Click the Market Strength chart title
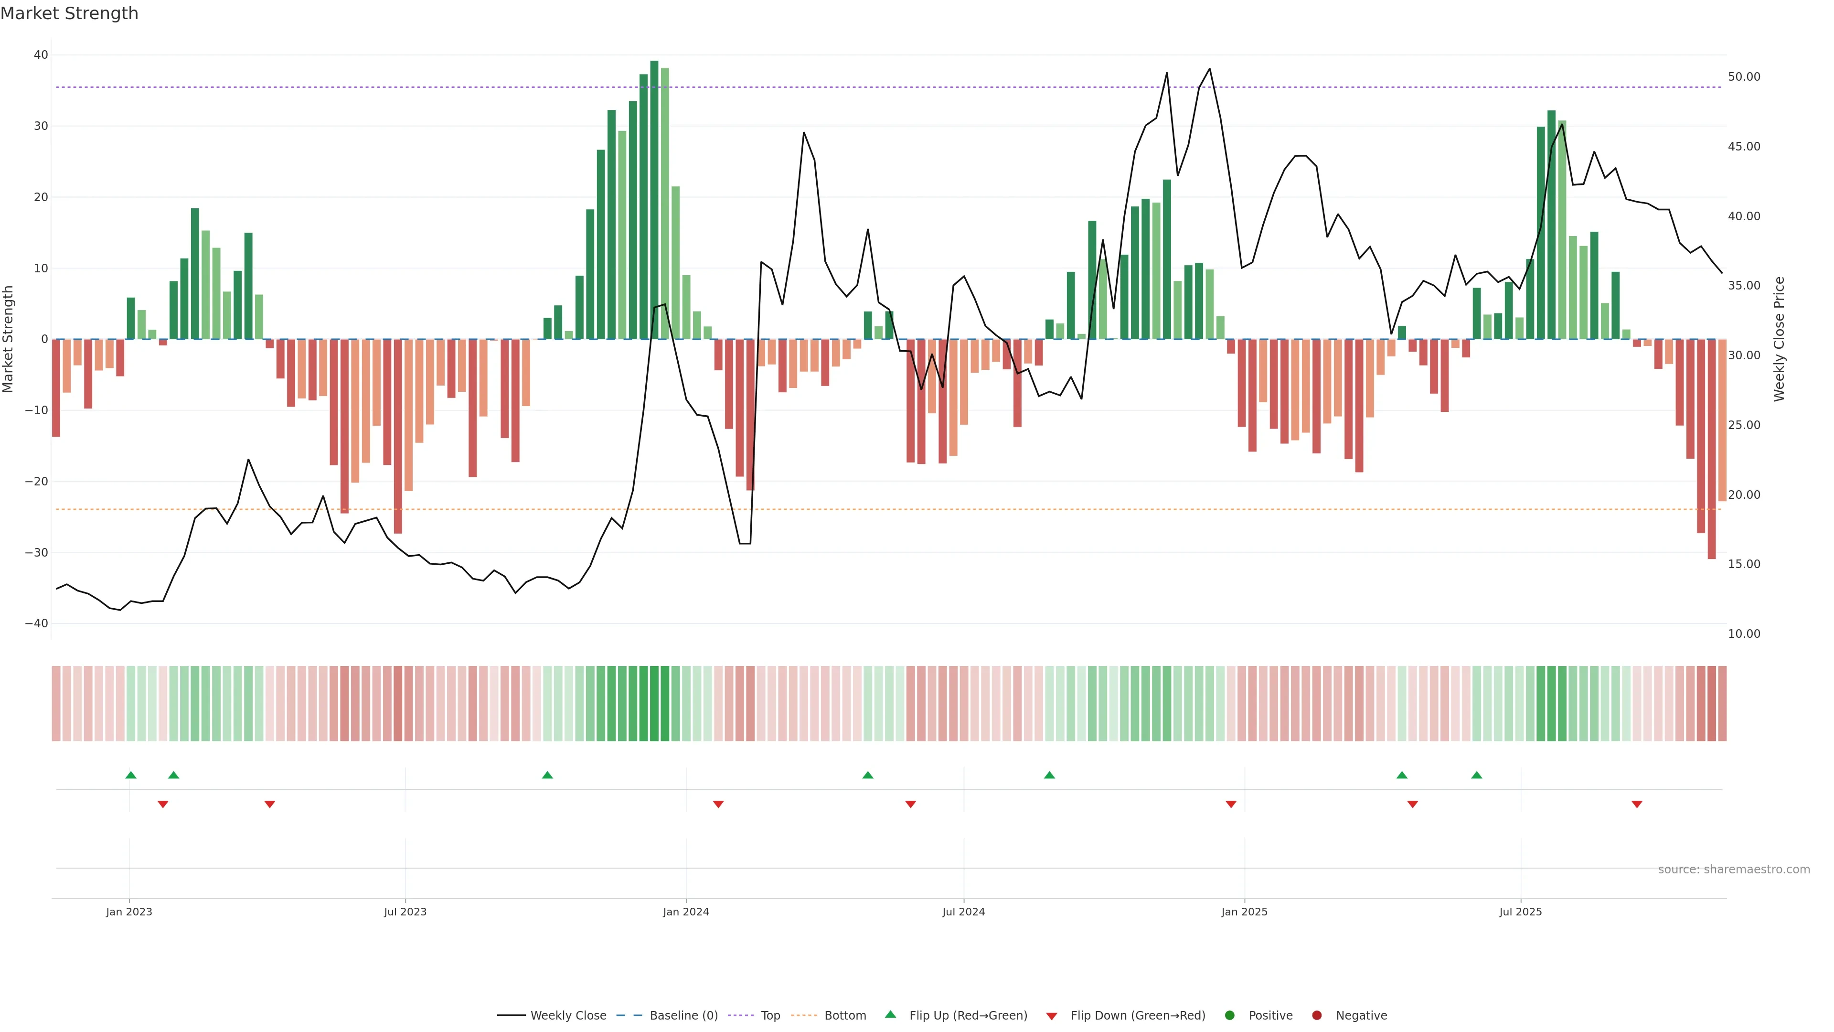This screenshot has width=1834, height=1032. 69,13
